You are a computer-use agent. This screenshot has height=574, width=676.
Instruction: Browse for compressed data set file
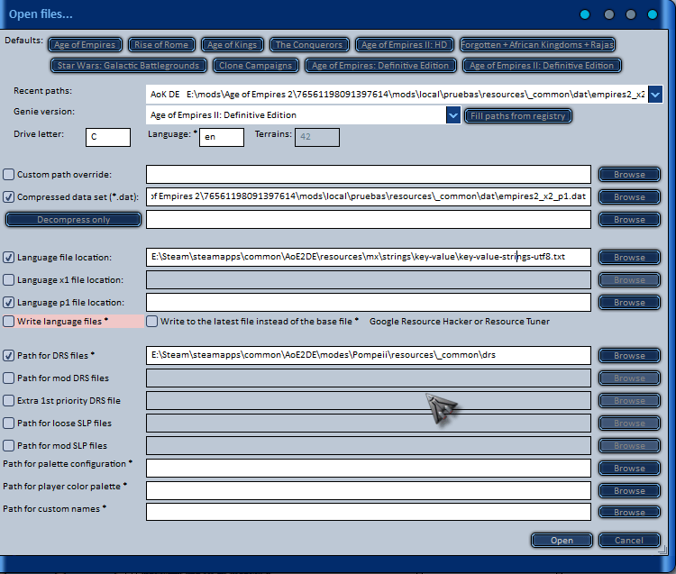point(629,197)
